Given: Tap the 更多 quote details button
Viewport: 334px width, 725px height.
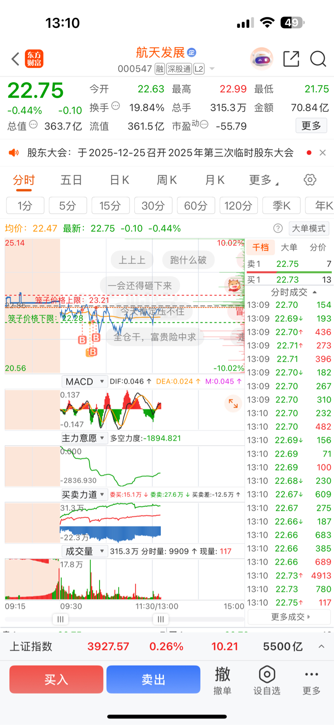Looking at the screenshot, I should tap(311, 126).
